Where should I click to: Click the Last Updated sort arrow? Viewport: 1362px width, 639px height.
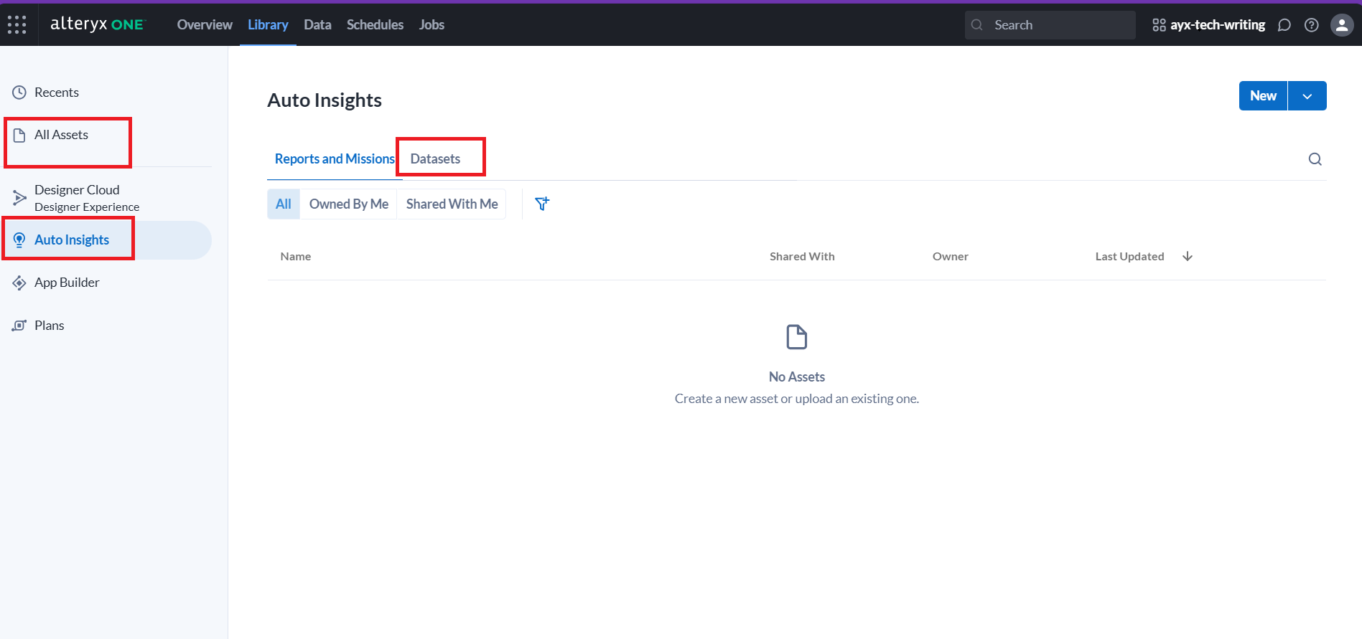1188,256
